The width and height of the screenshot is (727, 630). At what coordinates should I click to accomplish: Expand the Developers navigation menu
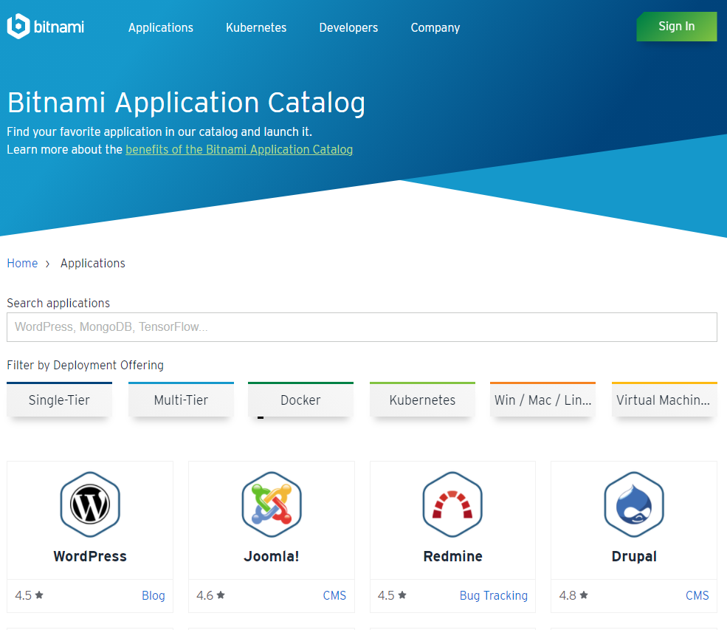pyautogui.click(x=348, y=27)
